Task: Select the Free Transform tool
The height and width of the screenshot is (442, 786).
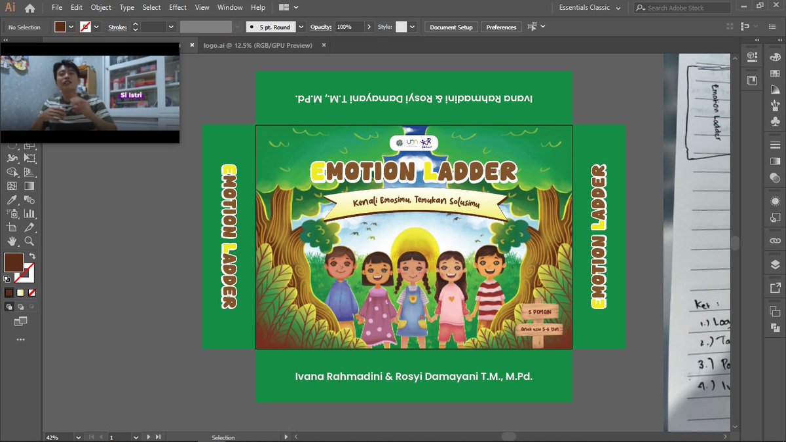Action: tap(29, 158)
